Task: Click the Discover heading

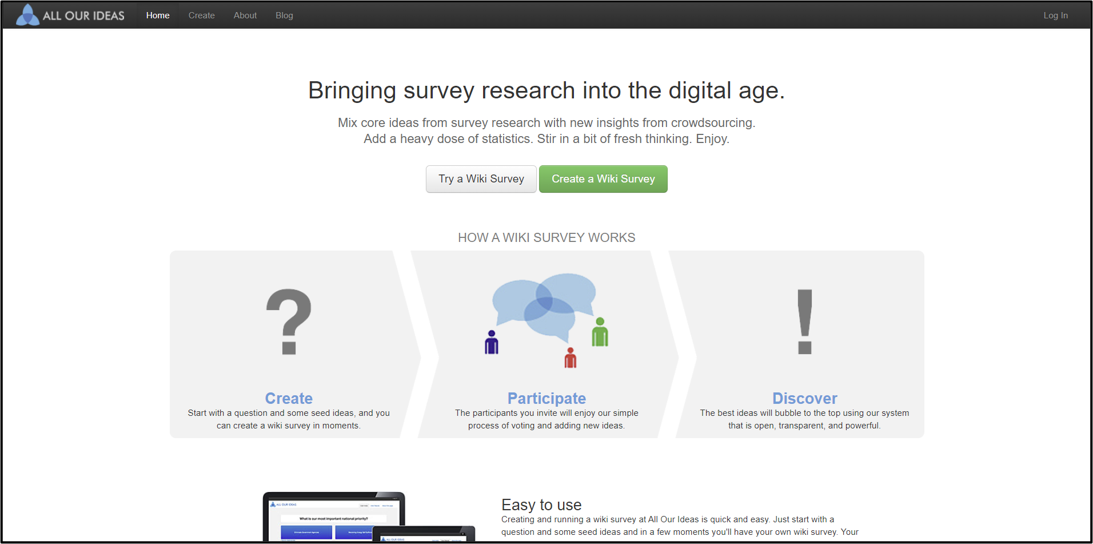Action: [x=804, y=398]
